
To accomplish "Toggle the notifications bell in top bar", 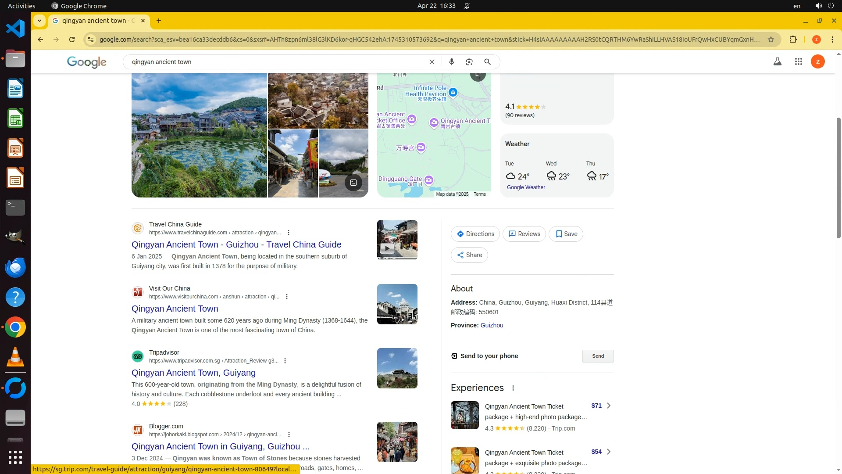I will coord(467,6).
